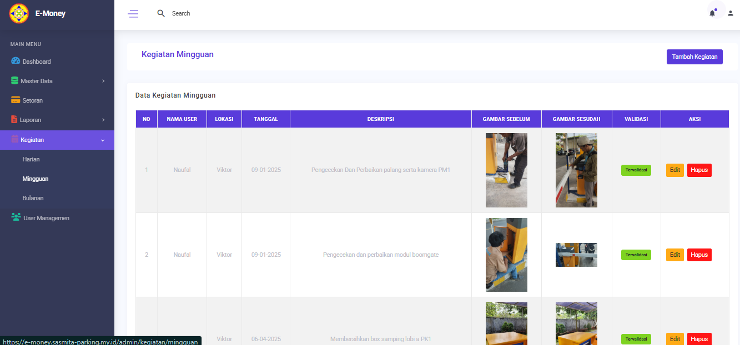Open row 1 Gambar Sebelum thumbnail
The width and height of the screenshot is (740, 345).
[x=506, y=170]
